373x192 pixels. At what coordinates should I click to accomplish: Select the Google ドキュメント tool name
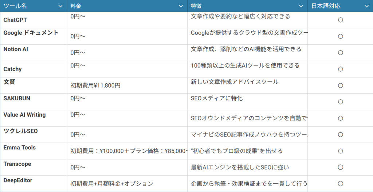click(31, 33)
